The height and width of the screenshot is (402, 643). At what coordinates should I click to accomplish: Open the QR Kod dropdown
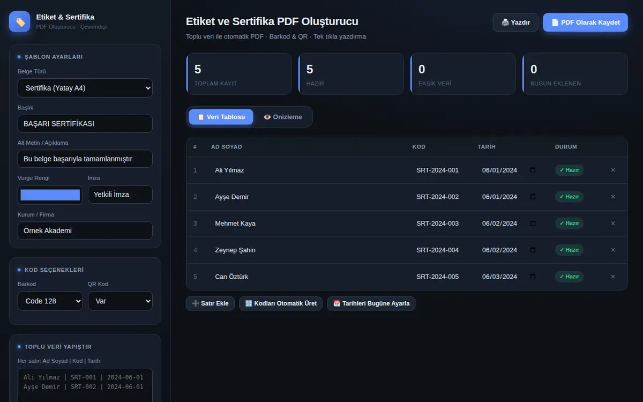click(120, 301)
